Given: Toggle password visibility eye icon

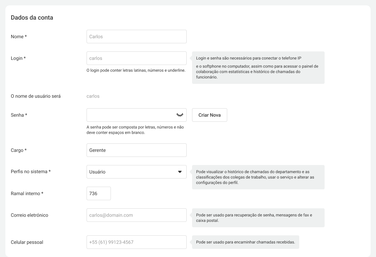Looking at the screenshot, I should tap(180, 115).
